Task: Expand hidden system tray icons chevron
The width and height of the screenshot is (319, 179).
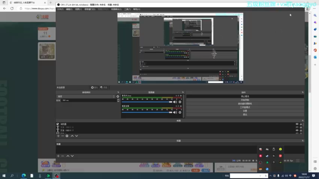Action: tap(270, 176)
